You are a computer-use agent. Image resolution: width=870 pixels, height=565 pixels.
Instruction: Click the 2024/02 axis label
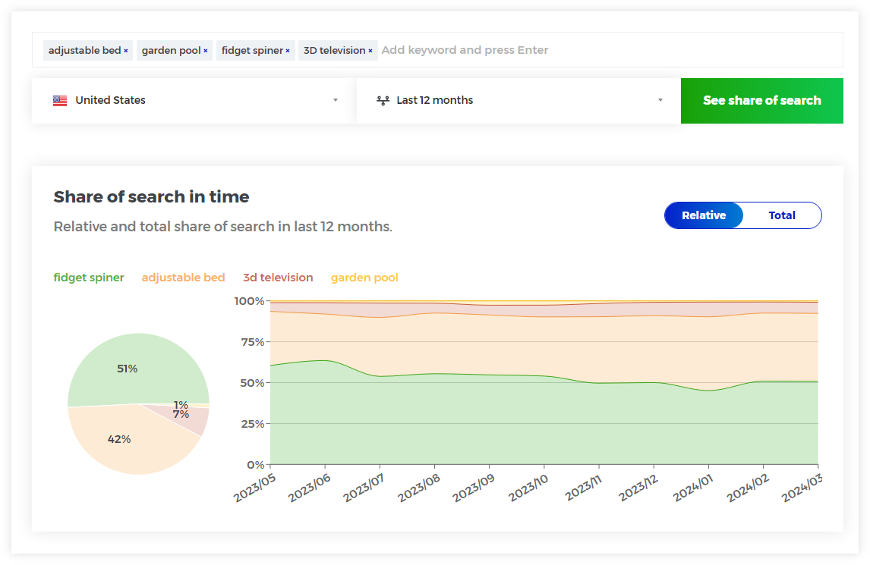point(747,488)
